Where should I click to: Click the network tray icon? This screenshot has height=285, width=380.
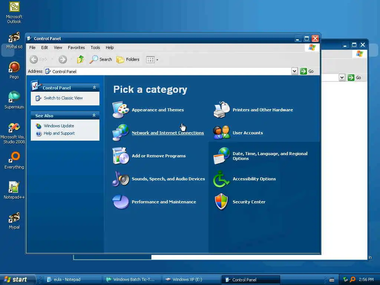(345, 279)
